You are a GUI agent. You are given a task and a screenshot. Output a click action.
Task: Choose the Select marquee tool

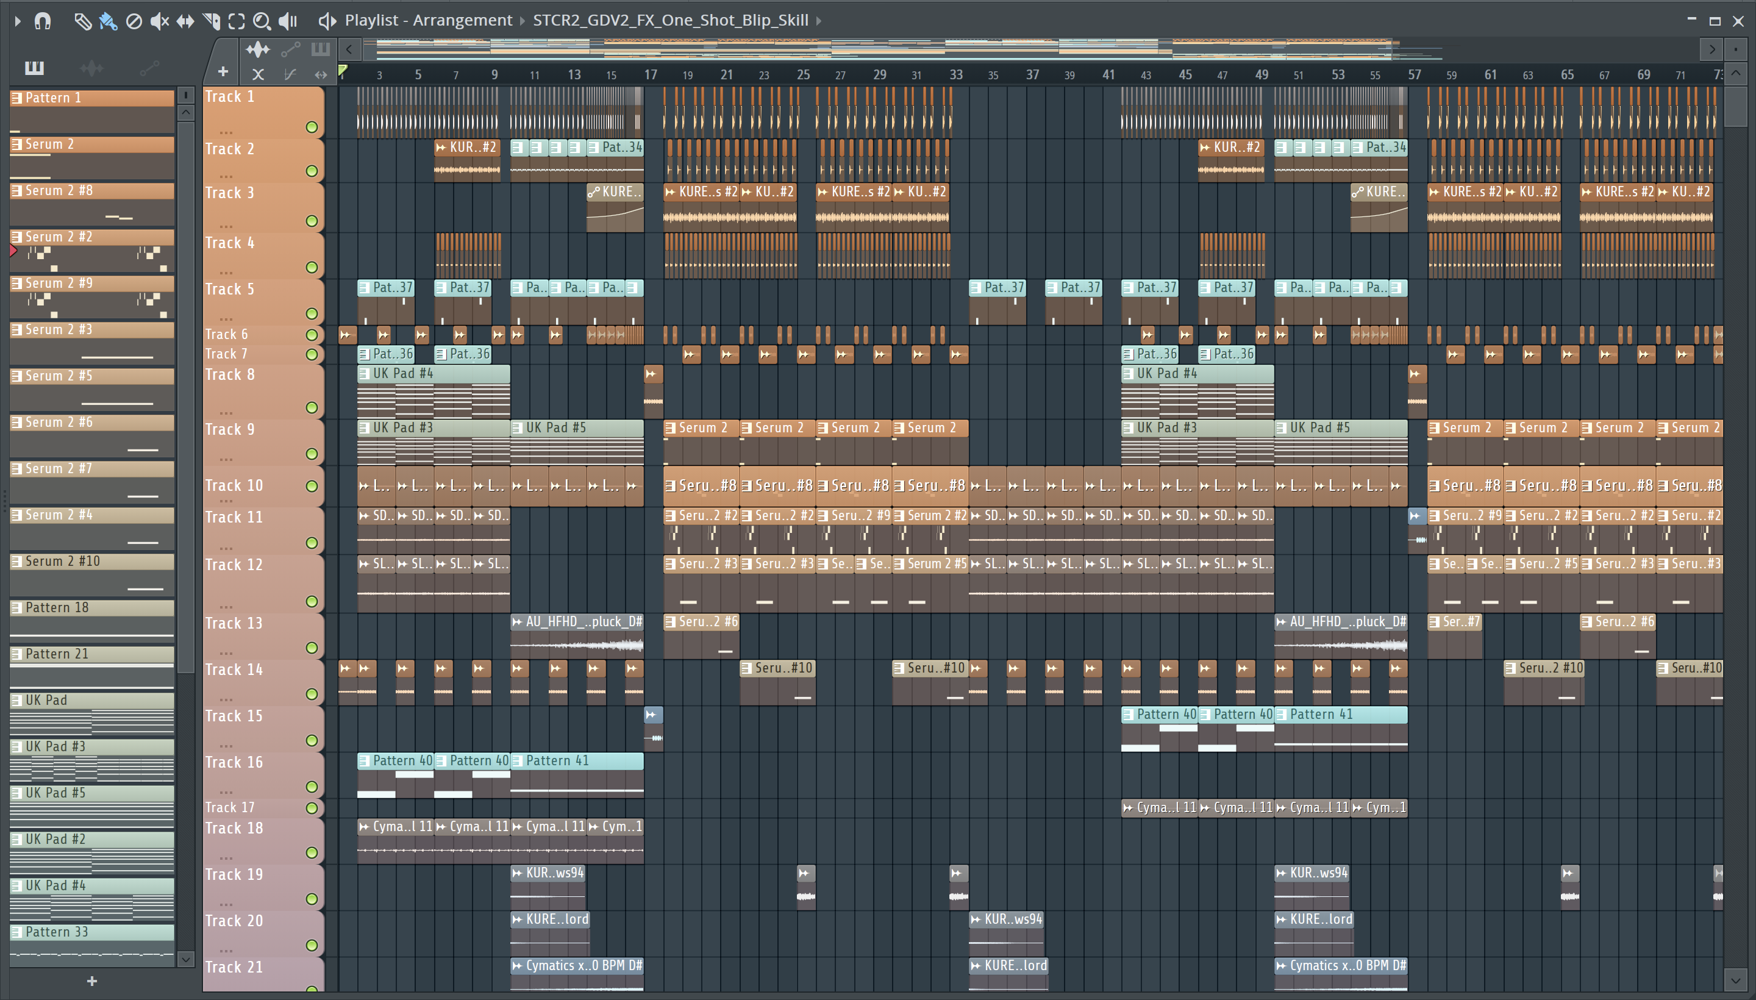236,21
